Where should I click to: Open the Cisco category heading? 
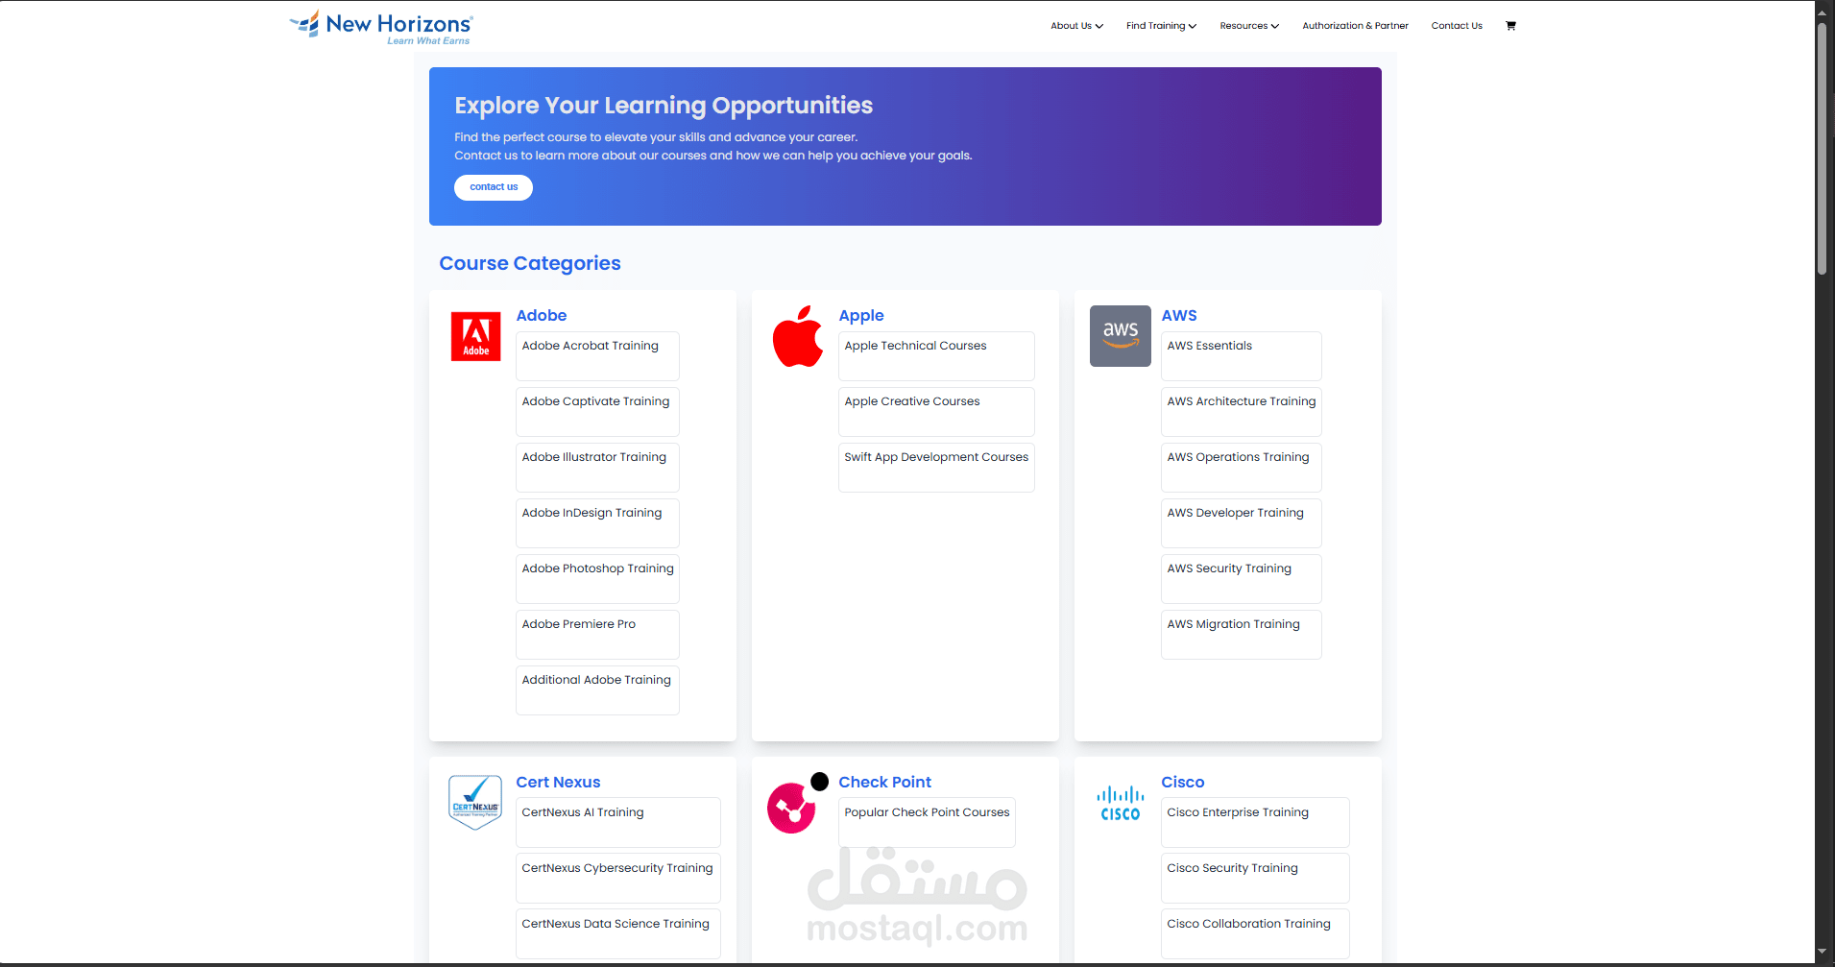tap(1182, 782)
